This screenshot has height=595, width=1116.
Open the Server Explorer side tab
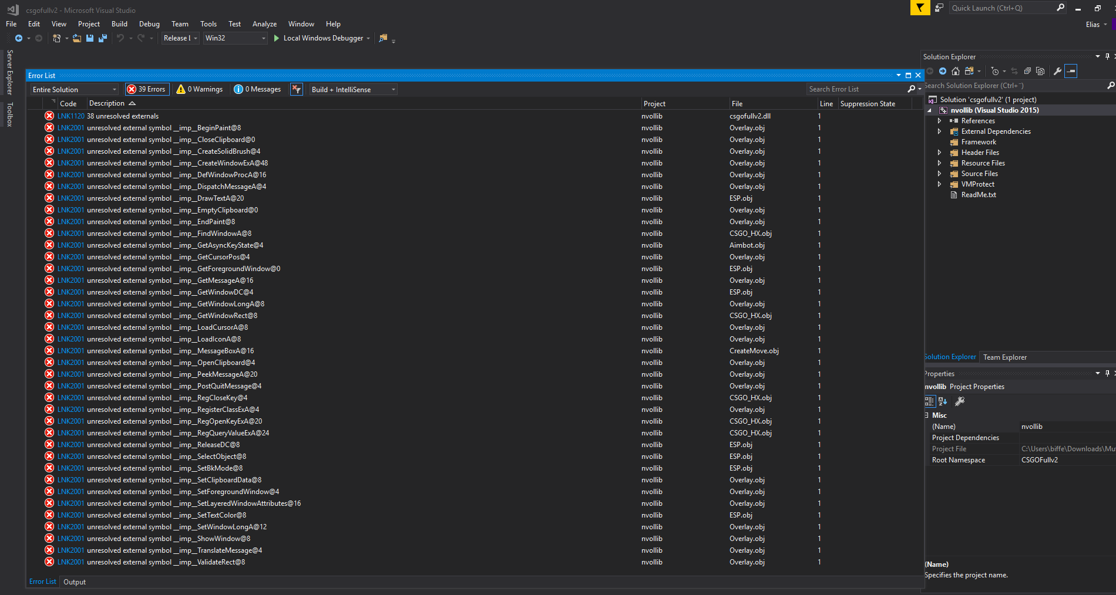pos(9,72)
